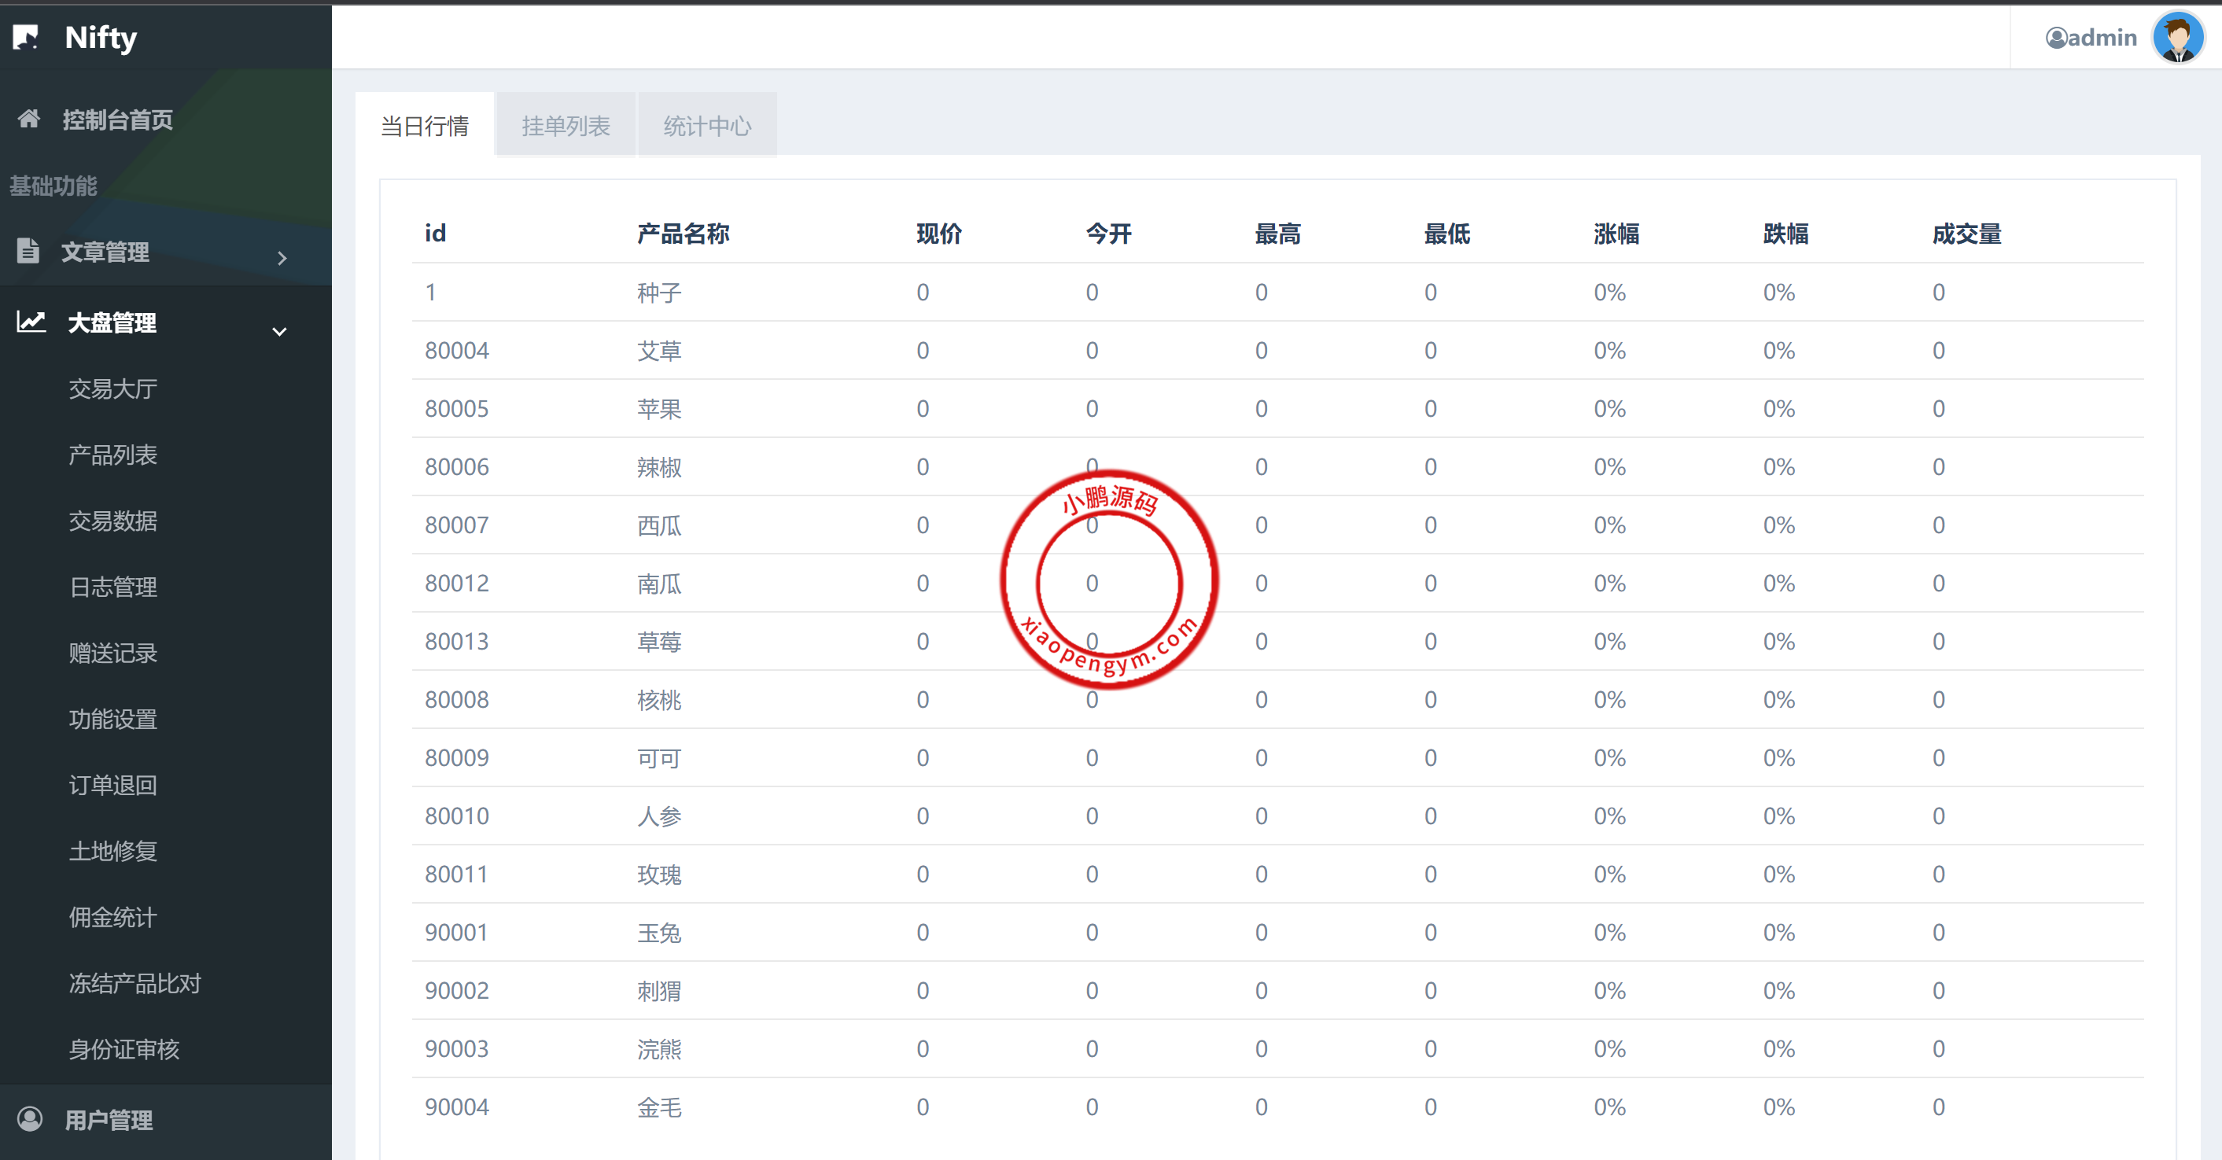Open 冻结产品比对 in sidebar
This screenshot has height=1160, width=2222.
click(134, 983)
